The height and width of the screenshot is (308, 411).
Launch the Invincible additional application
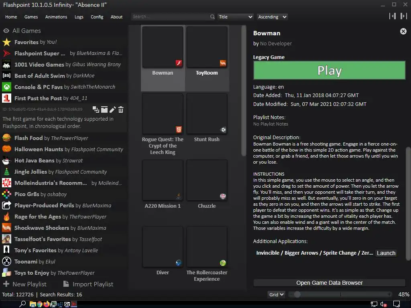coord(386,253)
